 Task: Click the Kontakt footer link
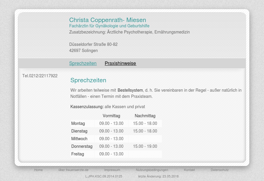click(189, 170)
